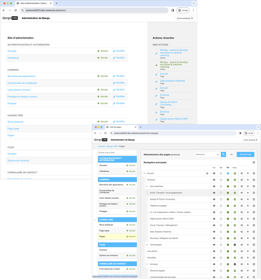Toggle Menu checkbox for Django & Python Consulting
This screenshot has height=280, width=261.
point(235,199)
